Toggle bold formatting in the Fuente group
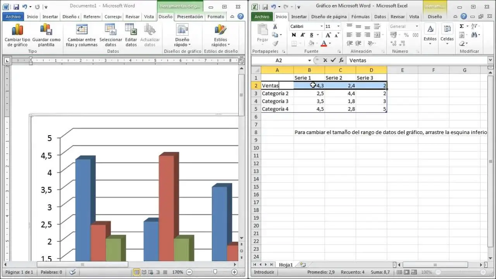This screenshot has height=279, width=496. point(293,35)
